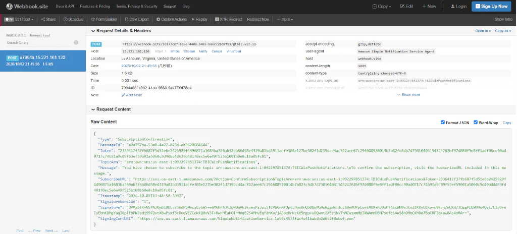The width and height of the screenshot is (517, 234).
Task: Collapse Request Details & Headers section
Action: coord(121,31)
